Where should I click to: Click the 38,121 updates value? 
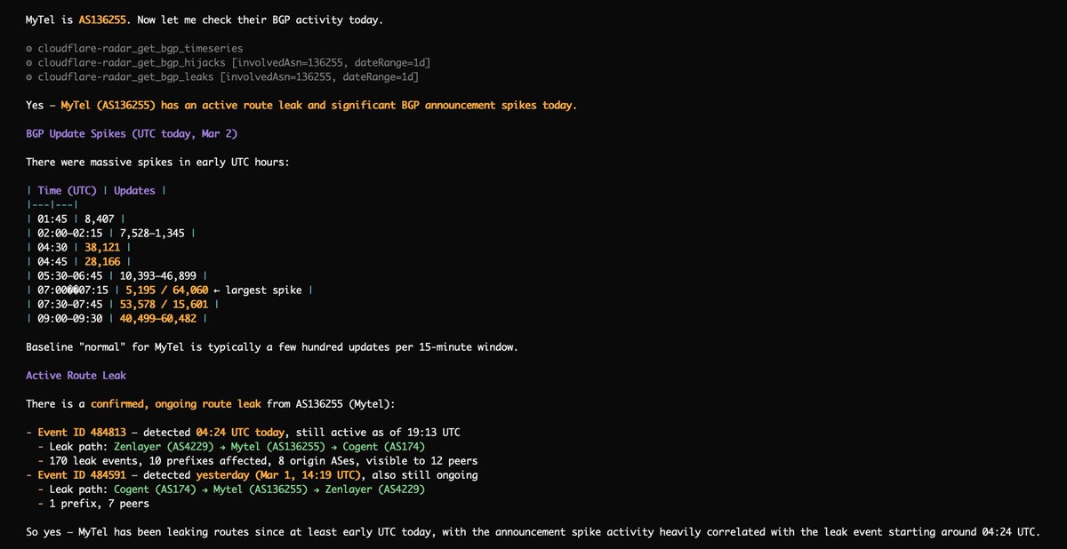pyautogui.click(x=102, y=247)
